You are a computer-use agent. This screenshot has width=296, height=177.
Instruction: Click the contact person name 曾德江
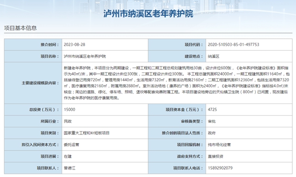tap(70, 168)
